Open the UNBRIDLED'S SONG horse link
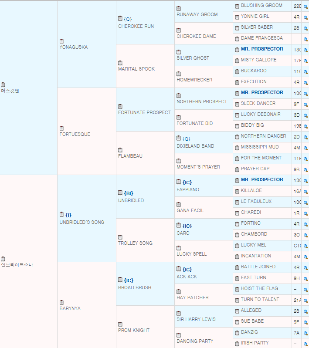The width and height of the screenshot is (309, 348). coord(81,222)
